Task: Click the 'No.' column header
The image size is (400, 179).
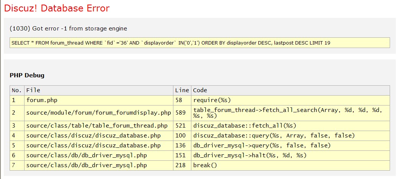Action: [17, 90]
